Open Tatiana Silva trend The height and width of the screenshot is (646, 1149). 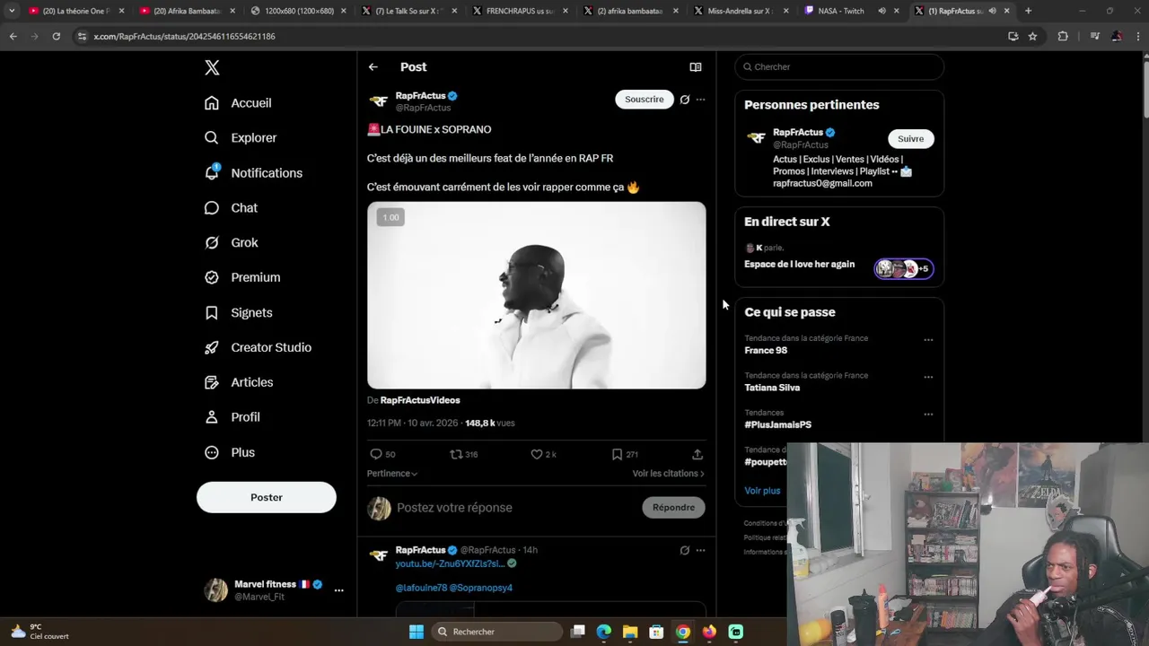pos(772,388)
